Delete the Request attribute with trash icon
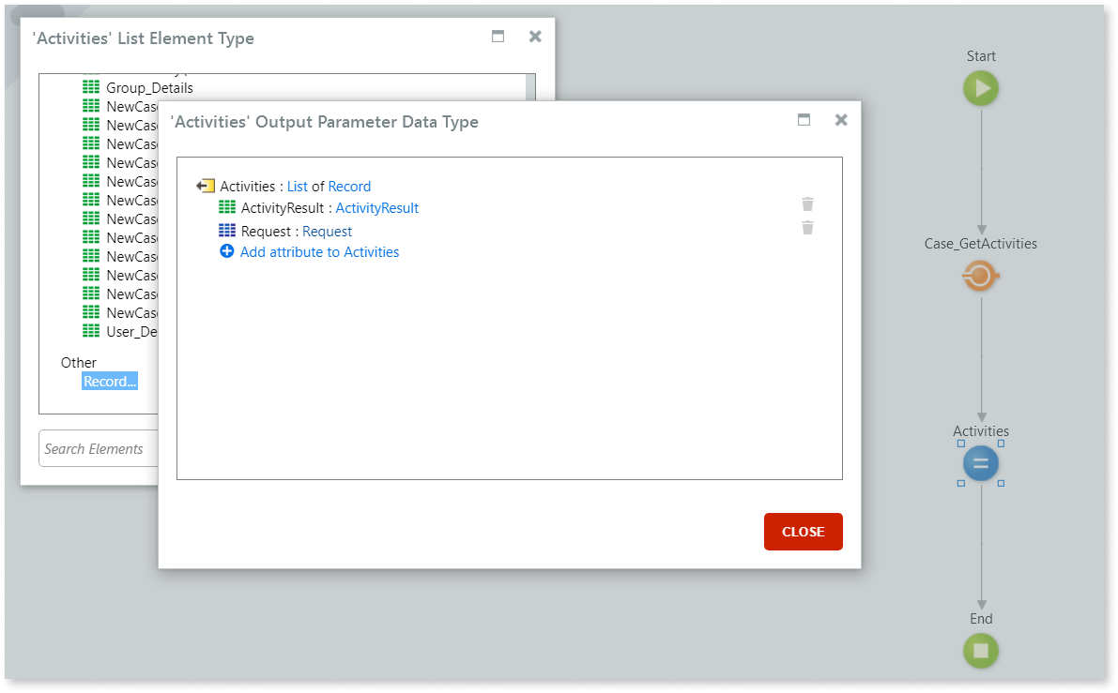 click(807, 228)
